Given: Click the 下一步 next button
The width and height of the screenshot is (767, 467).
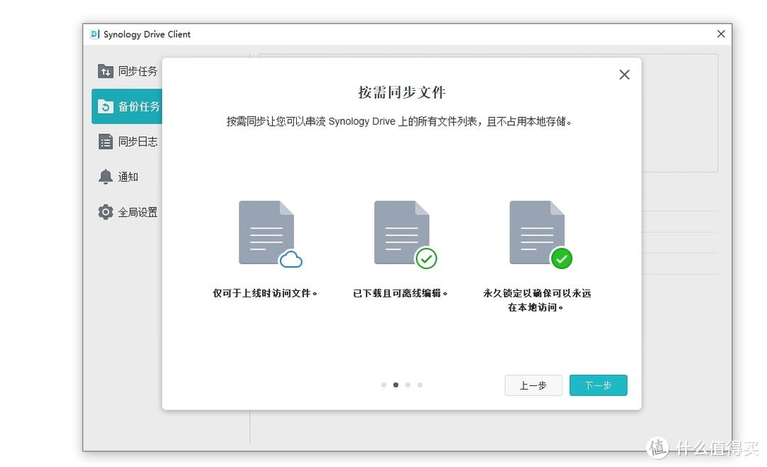Looking at the screenshot, I should pos(598,385).
